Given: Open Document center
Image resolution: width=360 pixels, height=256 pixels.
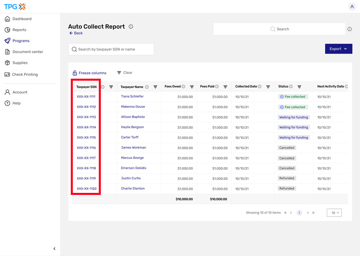Looking at the screenshot, I should coord(24,52).
